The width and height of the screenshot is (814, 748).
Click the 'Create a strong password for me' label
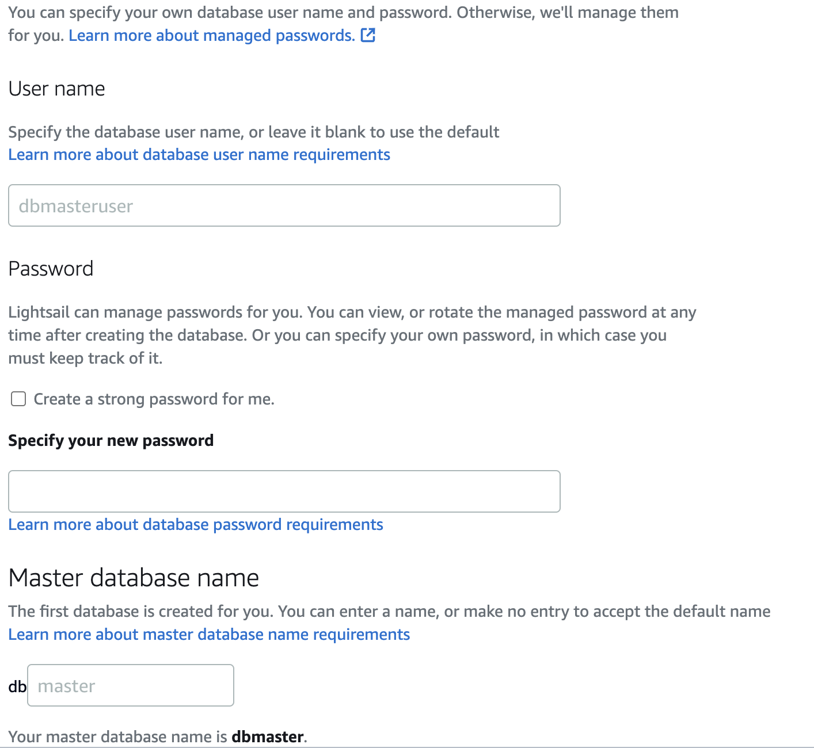[x=154, y=399]
